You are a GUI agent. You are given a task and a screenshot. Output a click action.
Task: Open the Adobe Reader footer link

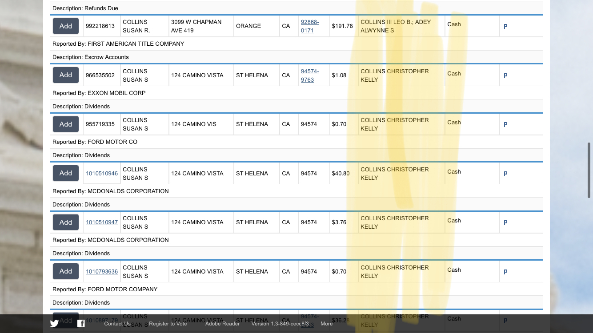point(222,324)
